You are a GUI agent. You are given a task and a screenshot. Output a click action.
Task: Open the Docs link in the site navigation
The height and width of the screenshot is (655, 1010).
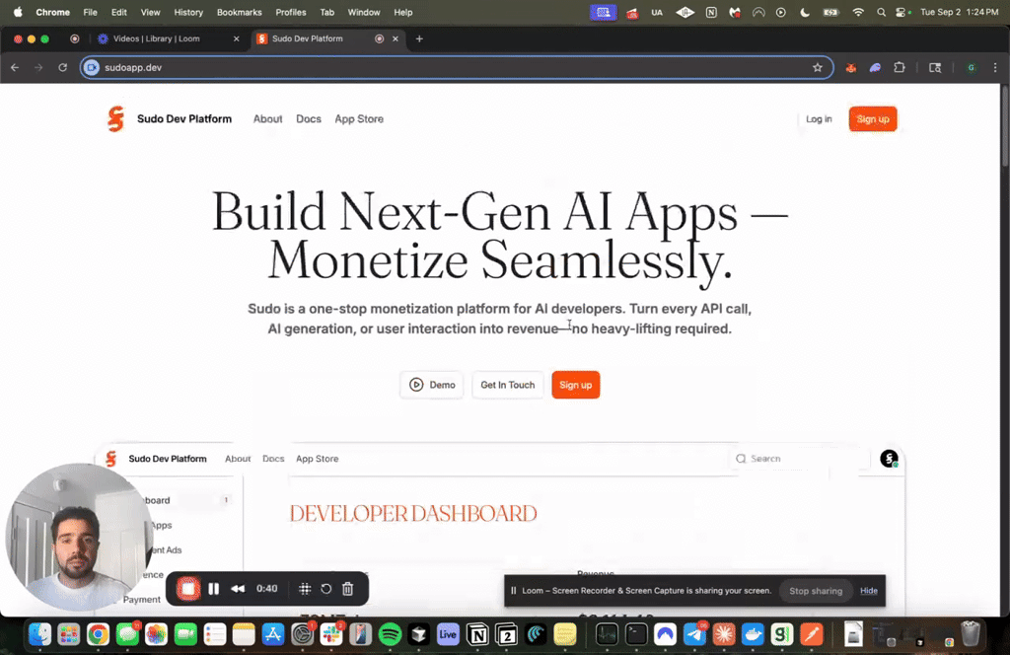coord(309,119)
